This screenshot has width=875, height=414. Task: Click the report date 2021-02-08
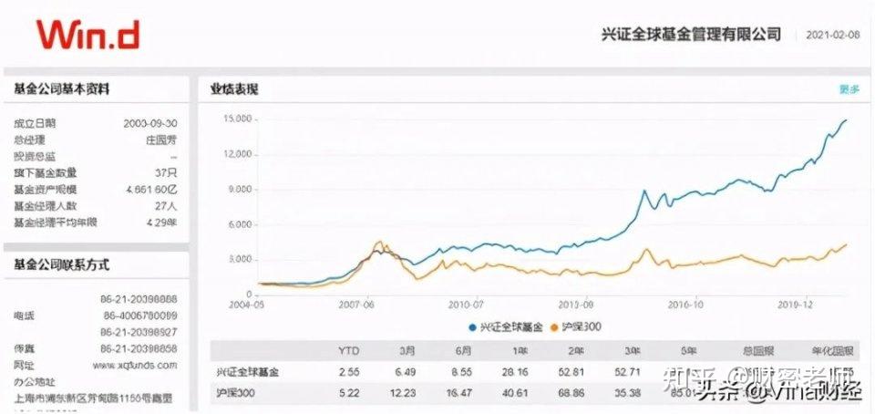tap(833, 35)
